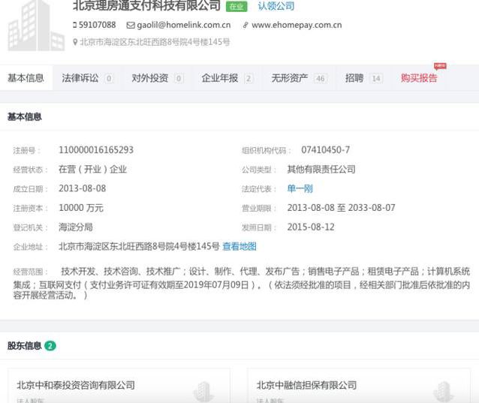Open the www.ehomepay.com.cn website link

[x=297, y=26]
